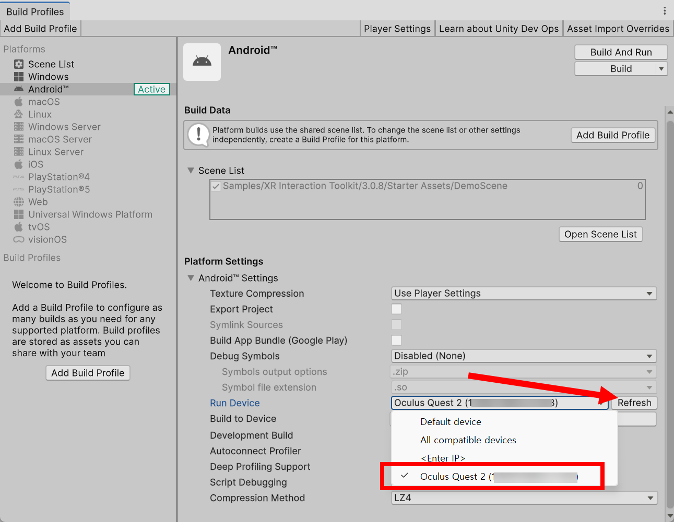Open the window kebab options menu
The image size is (674, 522).
pos(664,10)
